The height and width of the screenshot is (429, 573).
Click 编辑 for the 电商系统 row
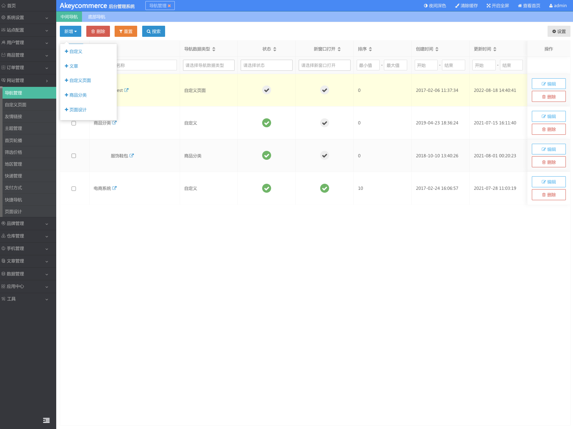549,182
